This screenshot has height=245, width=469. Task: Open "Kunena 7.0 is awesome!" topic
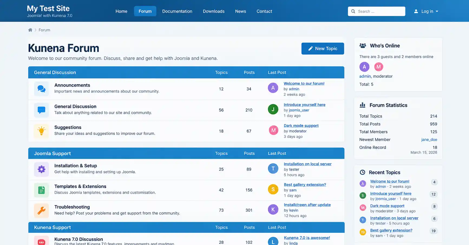click(x=307, y=238)
